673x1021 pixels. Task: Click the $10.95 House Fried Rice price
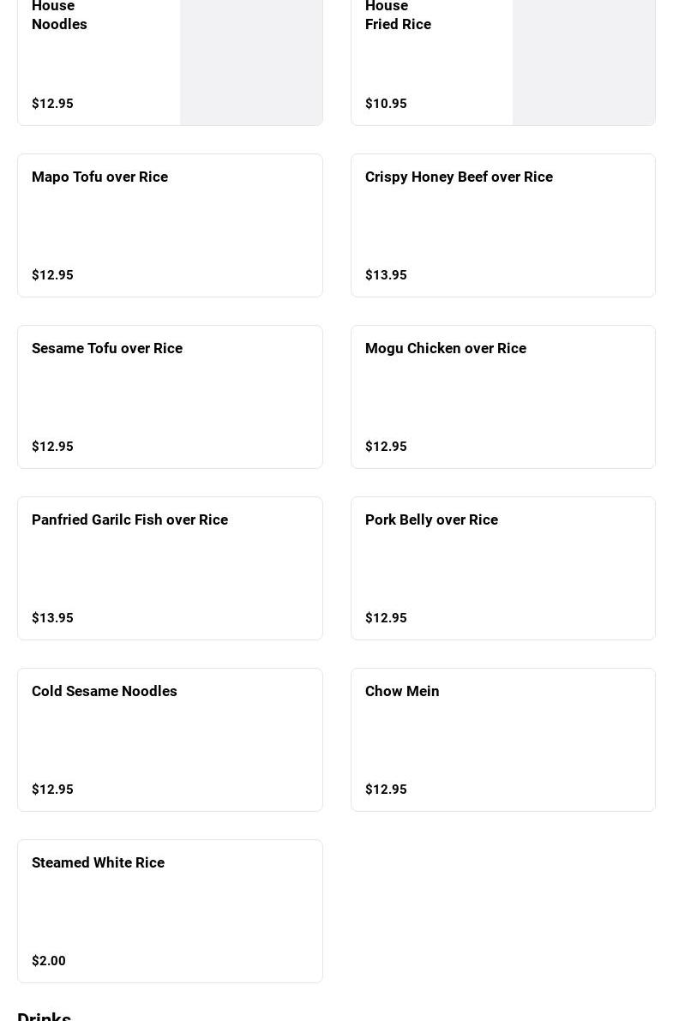[x=386, y=104]
